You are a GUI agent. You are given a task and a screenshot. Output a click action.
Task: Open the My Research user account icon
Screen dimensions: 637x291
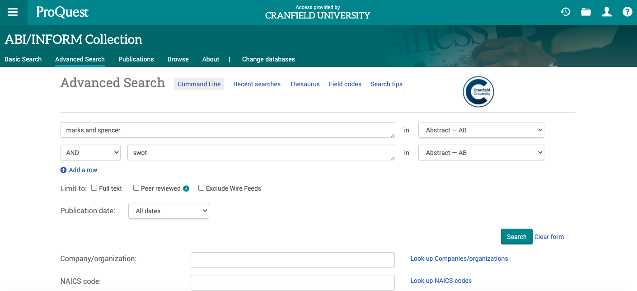coord(607,12)
